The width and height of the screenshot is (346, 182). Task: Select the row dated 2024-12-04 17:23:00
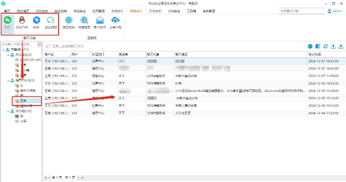click(x=194, y=113)
